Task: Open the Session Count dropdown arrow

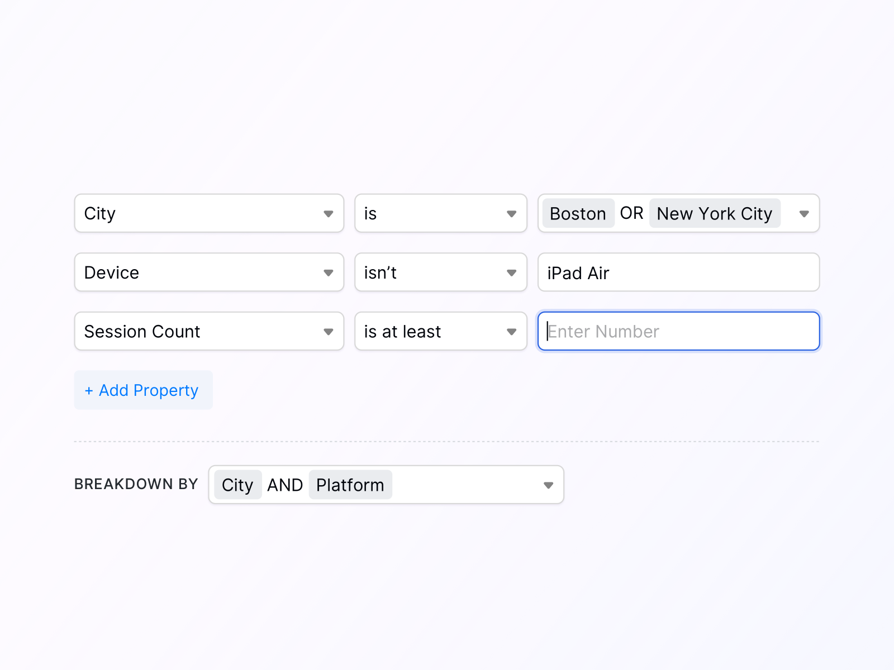Action: click(x=329, y=332)
